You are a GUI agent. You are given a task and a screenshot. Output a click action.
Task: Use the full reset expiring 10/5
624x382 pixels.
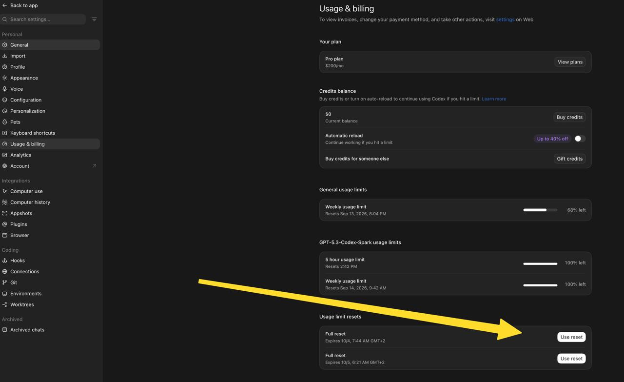click(571, 359)
